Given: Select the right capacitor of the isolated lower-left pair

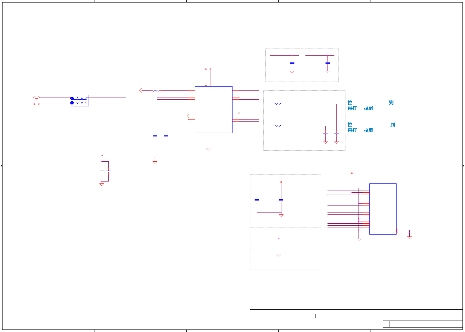Looking at the screenshot, I should click(108, 171).
